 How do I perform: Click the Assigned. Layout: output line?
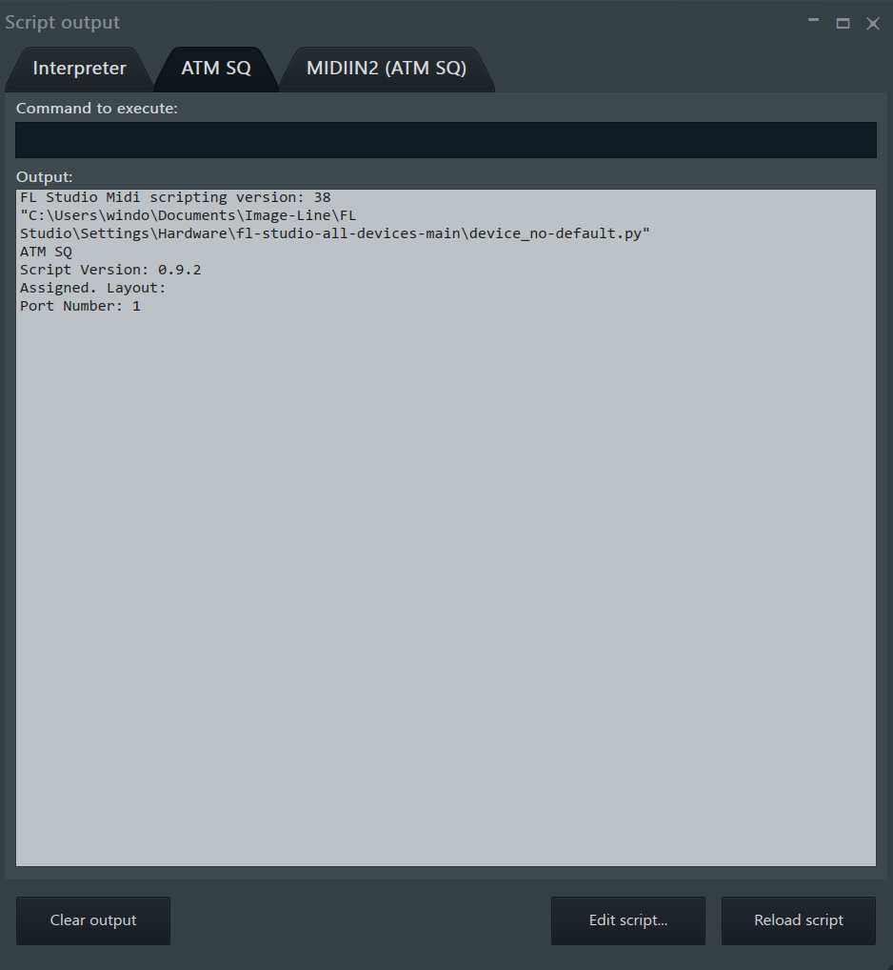93,288
